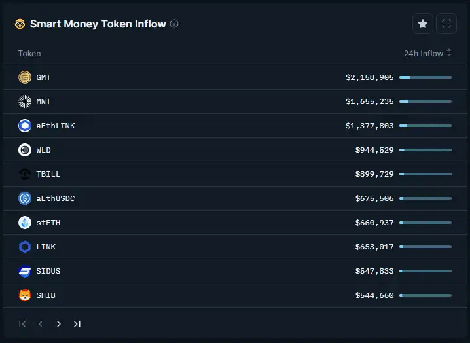Viewport: 470px width, 343px height.
Task: Jump to the last page
Action: 77,323
